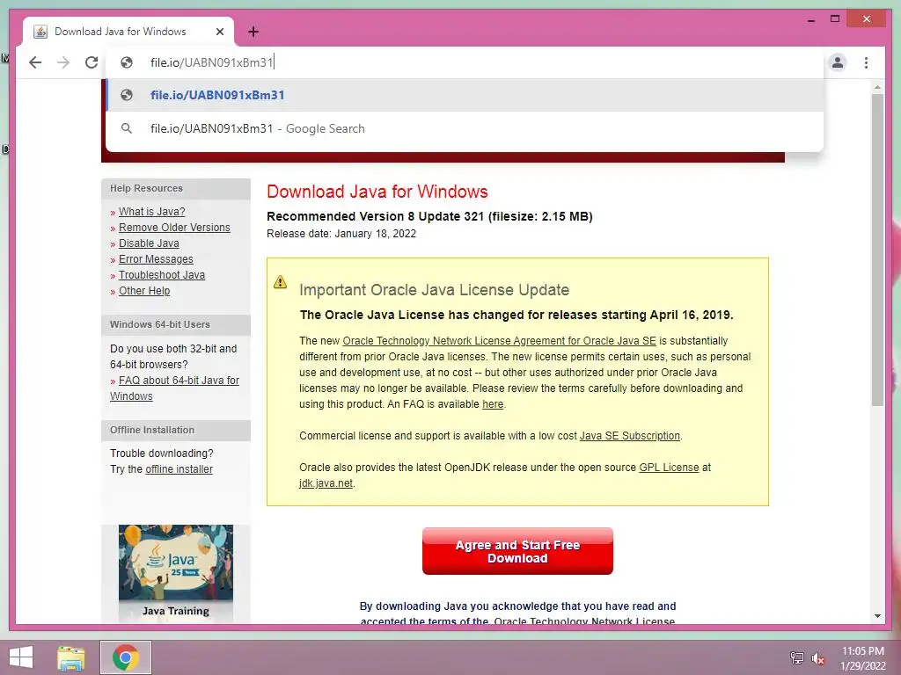Open the Windows Start button
Image resolution: width=901 pixels, height=675 pixels.
point(21,657)
